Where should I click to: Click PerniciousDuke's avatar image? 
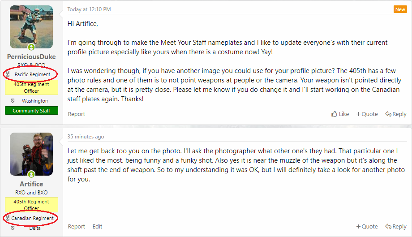[x=31, y=25]
